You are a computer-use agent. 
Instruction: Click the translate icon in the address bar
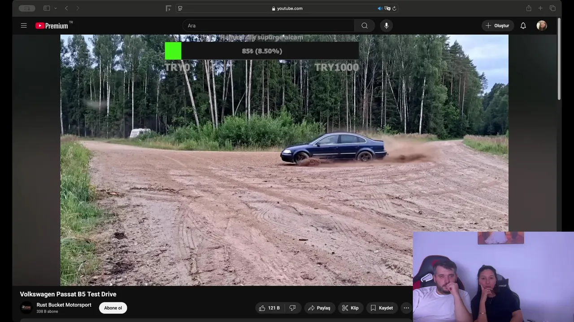387,8
